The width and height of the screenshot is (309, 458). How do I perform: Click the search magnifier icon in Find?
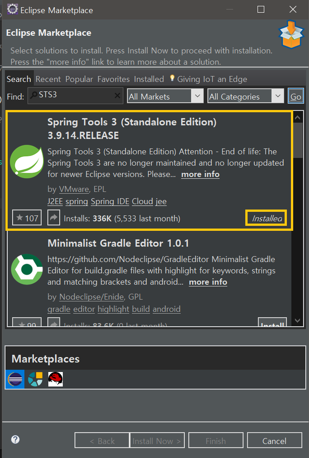(34, 95)
